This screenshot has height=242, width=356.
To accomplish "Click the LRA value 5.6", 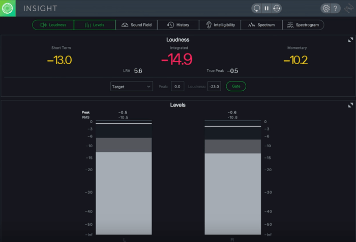I will (138, 71).
